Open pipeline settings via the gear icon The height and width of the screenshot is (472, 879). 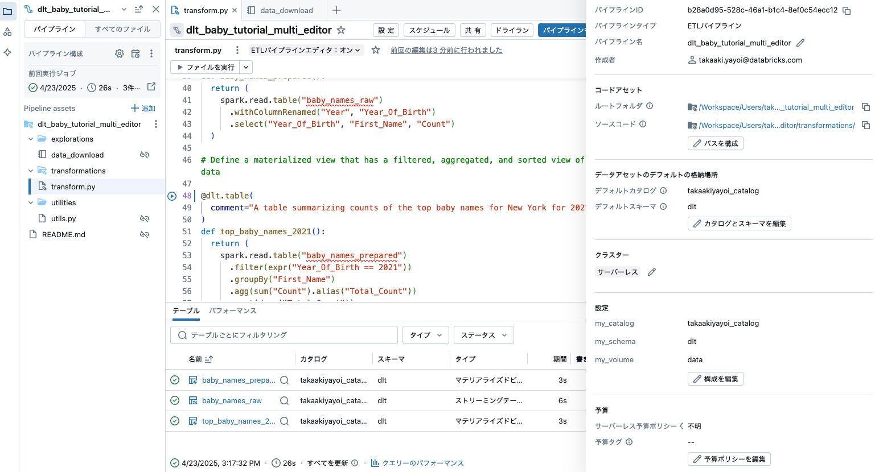coord(119,53)
